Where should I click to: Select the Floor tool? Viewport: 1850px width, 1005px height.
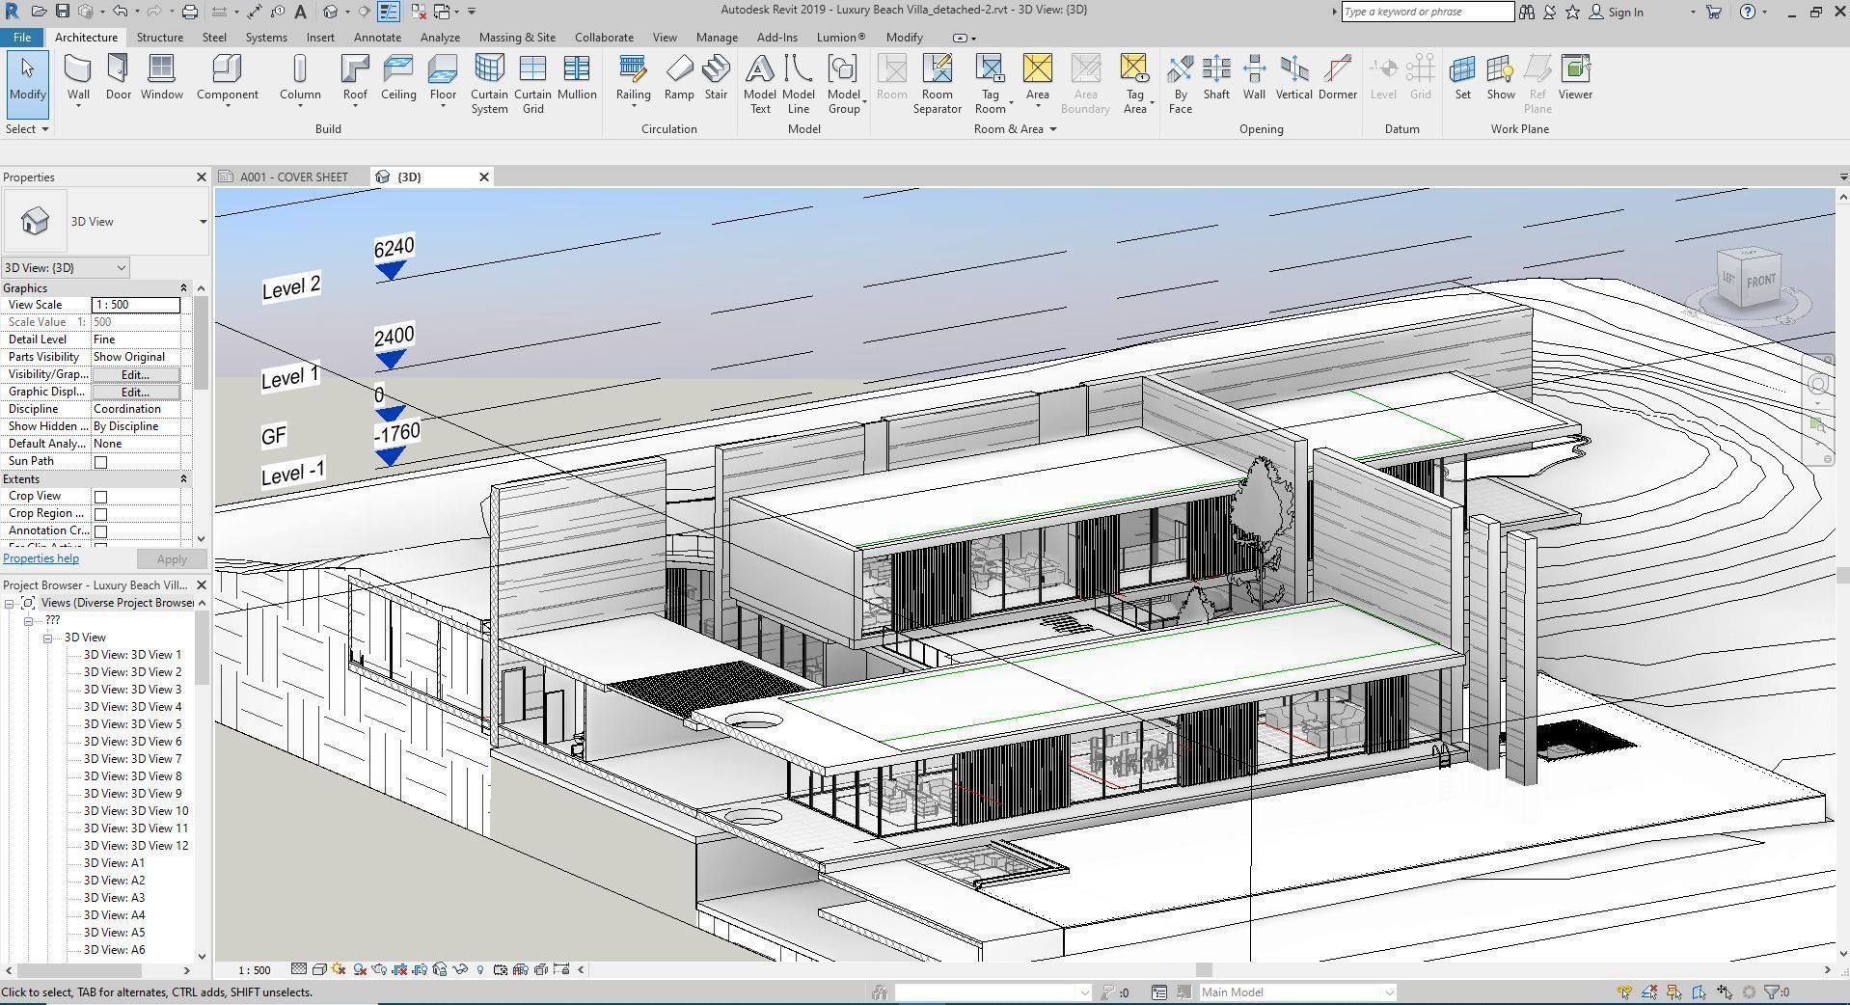pyautogui.click(x=443, y=79)
